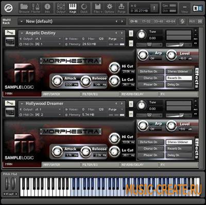Open FILTER/EQ tab in Hollywood Dreamer
This screenshot has height=205, width=206.
[100, 165]
